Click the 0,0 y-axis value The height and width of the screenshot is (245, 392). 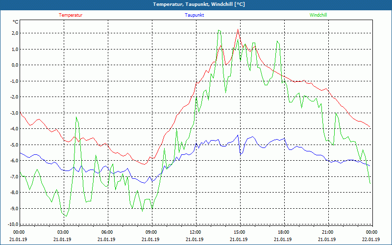pyautogui.click(x=15, y=65)
